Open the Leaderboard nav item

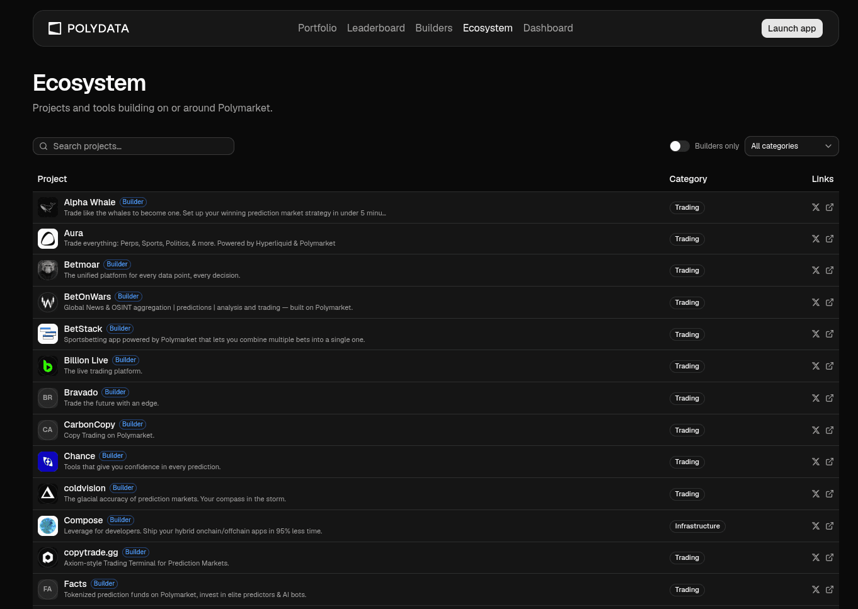tap(376, 28)
